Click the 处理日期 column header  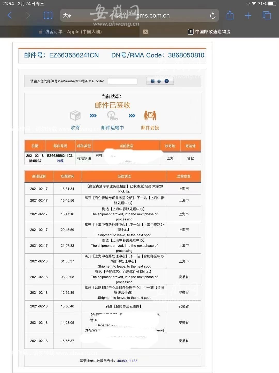pyautogui.click(x=39, y=176)
